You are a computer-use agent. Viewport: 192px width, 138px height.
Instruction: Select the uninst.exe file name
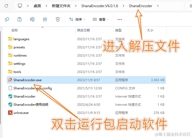tap(21, 113)
